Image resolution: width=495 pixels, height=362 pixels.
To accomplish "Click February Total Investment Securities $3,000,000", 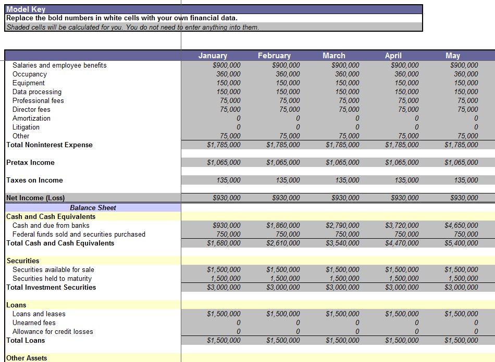I will [283, 287].
